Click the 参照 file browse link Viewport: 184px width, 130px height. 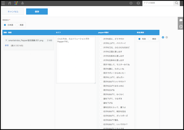coord(7,45)
